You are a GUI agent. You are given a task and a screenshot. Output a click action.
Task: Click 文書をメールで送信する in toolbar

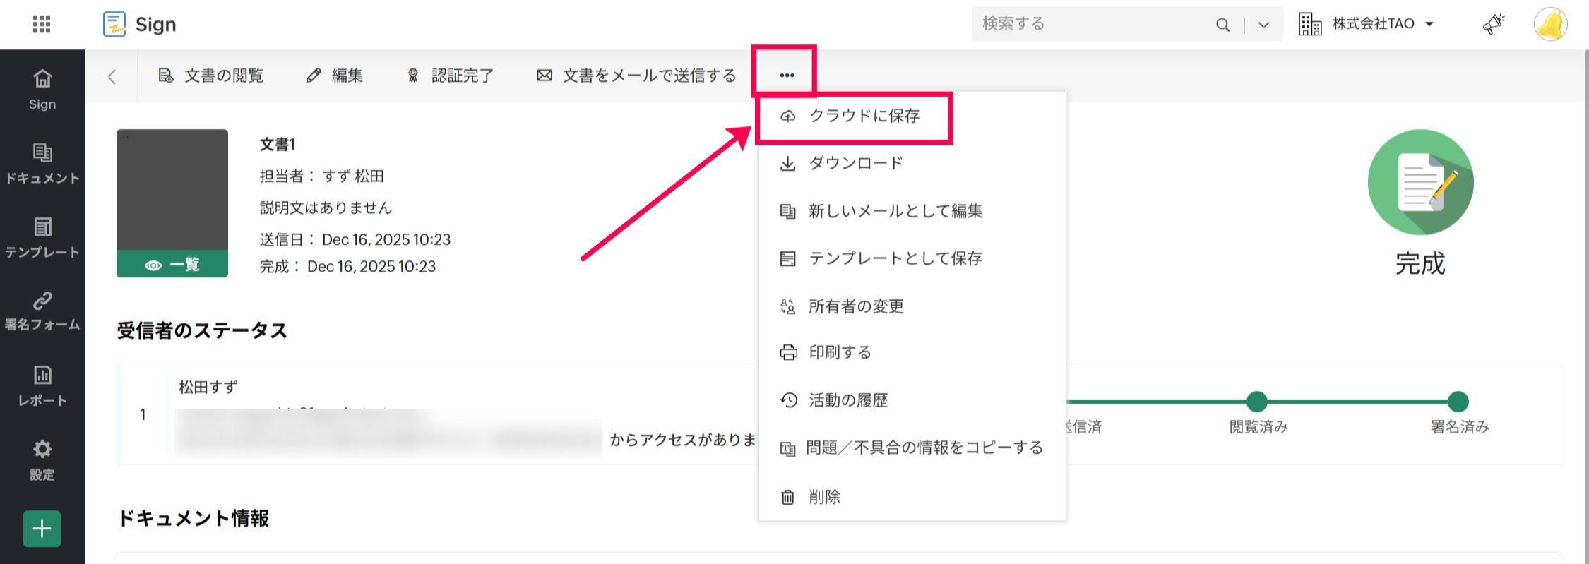(x=636, y=76)
